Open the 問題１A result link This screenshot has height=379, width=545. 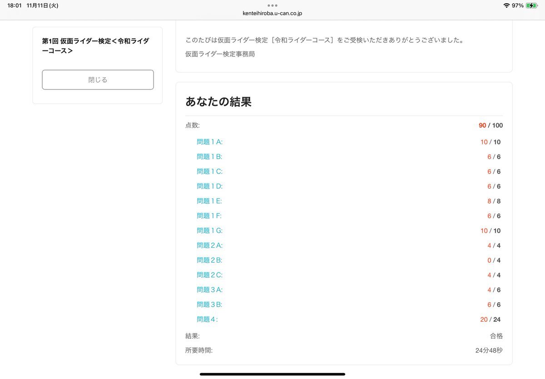coord(209,142)
